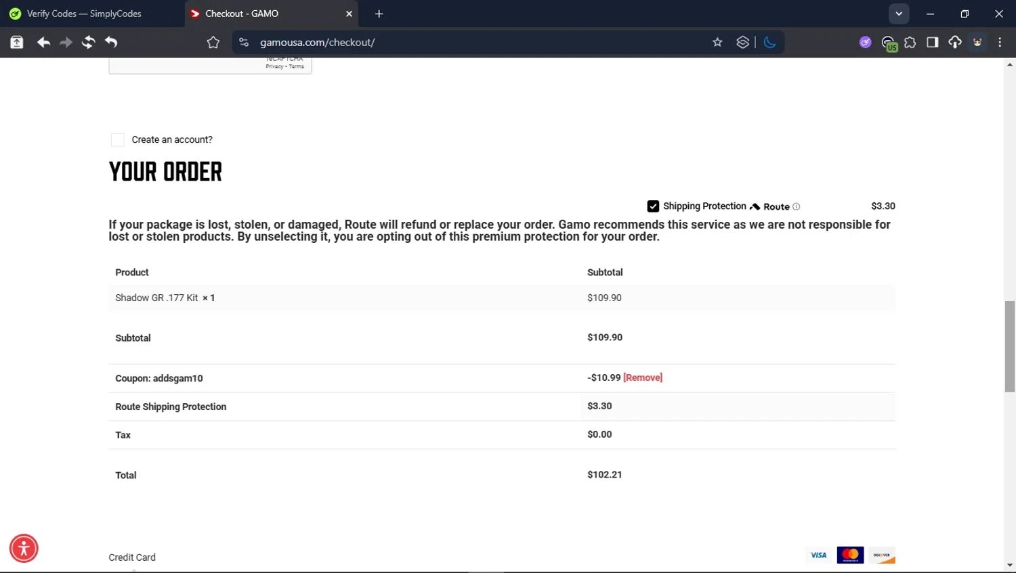1016x573 pixels.
Task: Click the Tax amount $0.00
Action: pyautogui.click(x=599, y=435)
